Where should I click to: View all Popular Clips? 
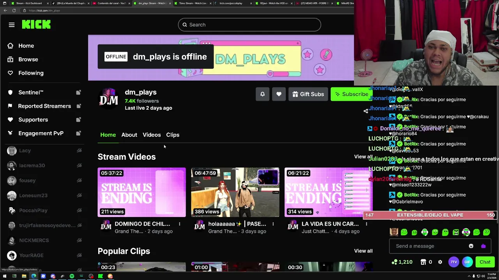[x=363, y=251]
